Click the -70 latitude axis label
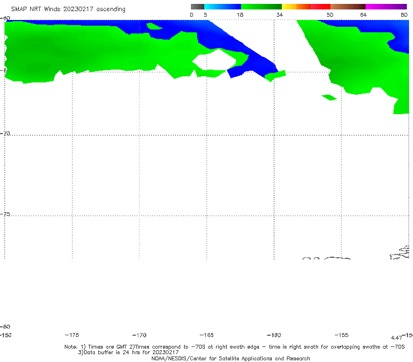Screen dimensions: 413x362 click(x=5, y=134)
